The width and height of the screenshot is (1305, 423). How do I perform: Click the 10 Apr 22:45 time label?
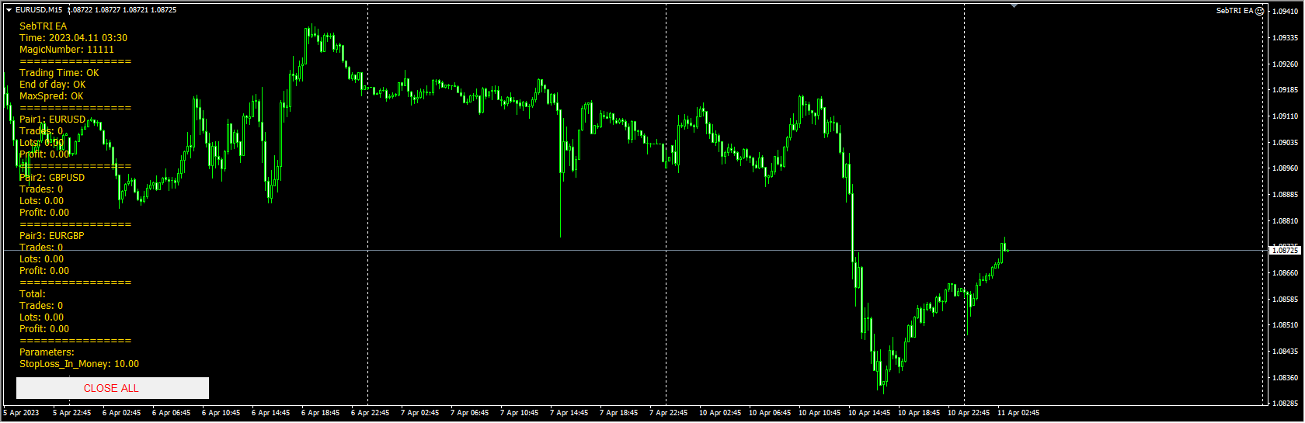click(969, 413)
